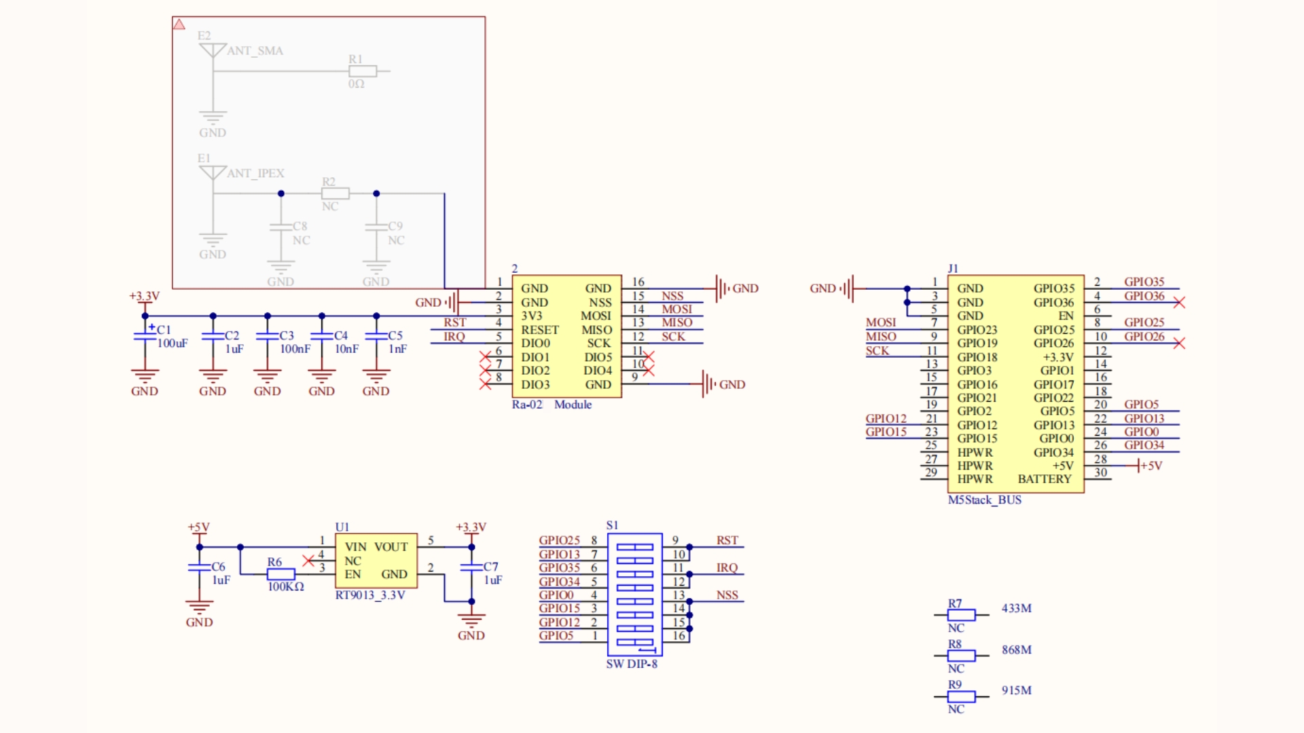
Task: Click the NSS net label beside DIP switch S1
Action: 727,595
